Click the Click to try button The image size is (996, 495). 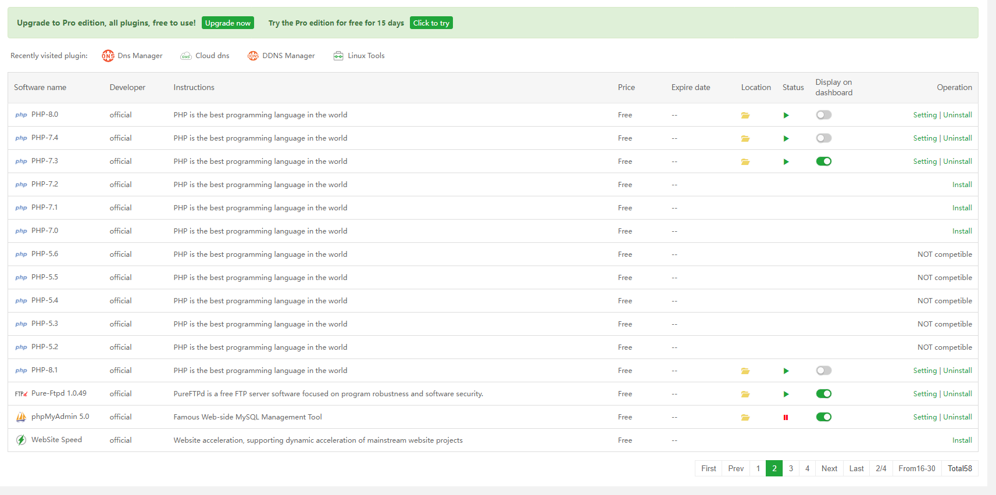tap(431, 23)
